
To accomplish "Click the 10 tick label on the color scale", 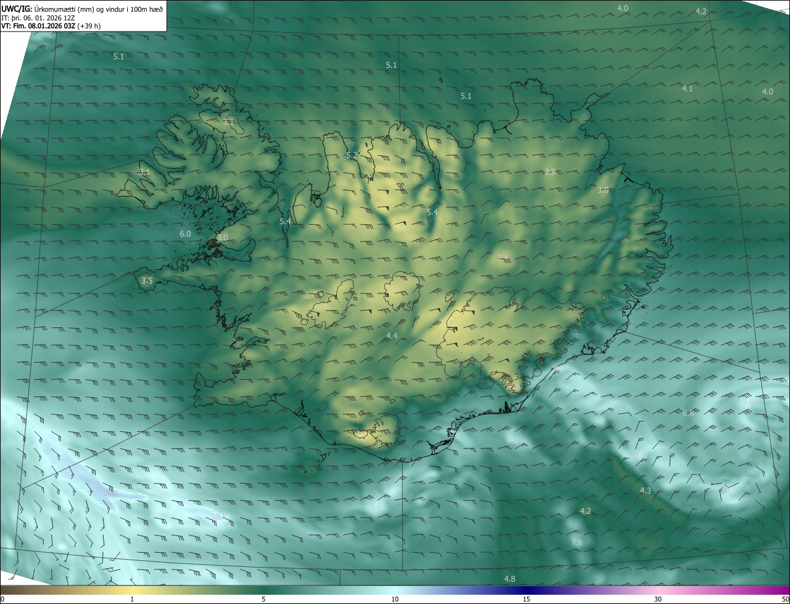I will [x=395, y=599].
